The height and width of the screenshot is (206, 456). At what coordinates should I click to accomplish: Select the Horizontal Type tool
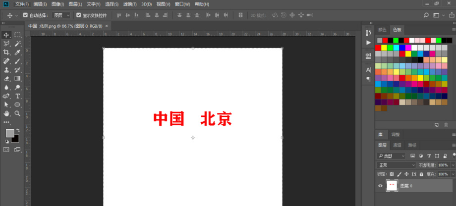click(x=17, y=96)
